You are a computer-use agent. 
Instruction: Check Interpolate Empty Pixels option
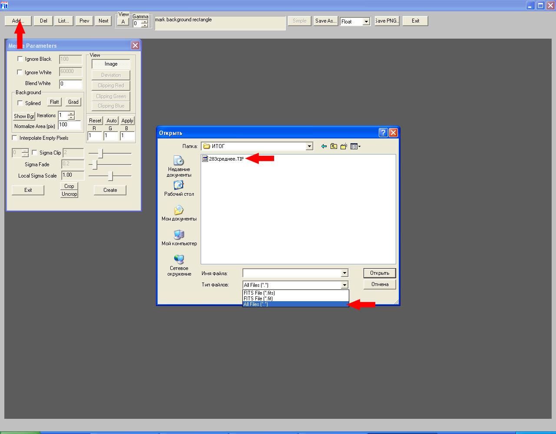[x=15, y=138]
